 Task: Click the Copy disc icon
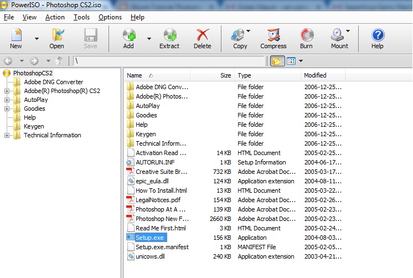(x=238, y=35)
